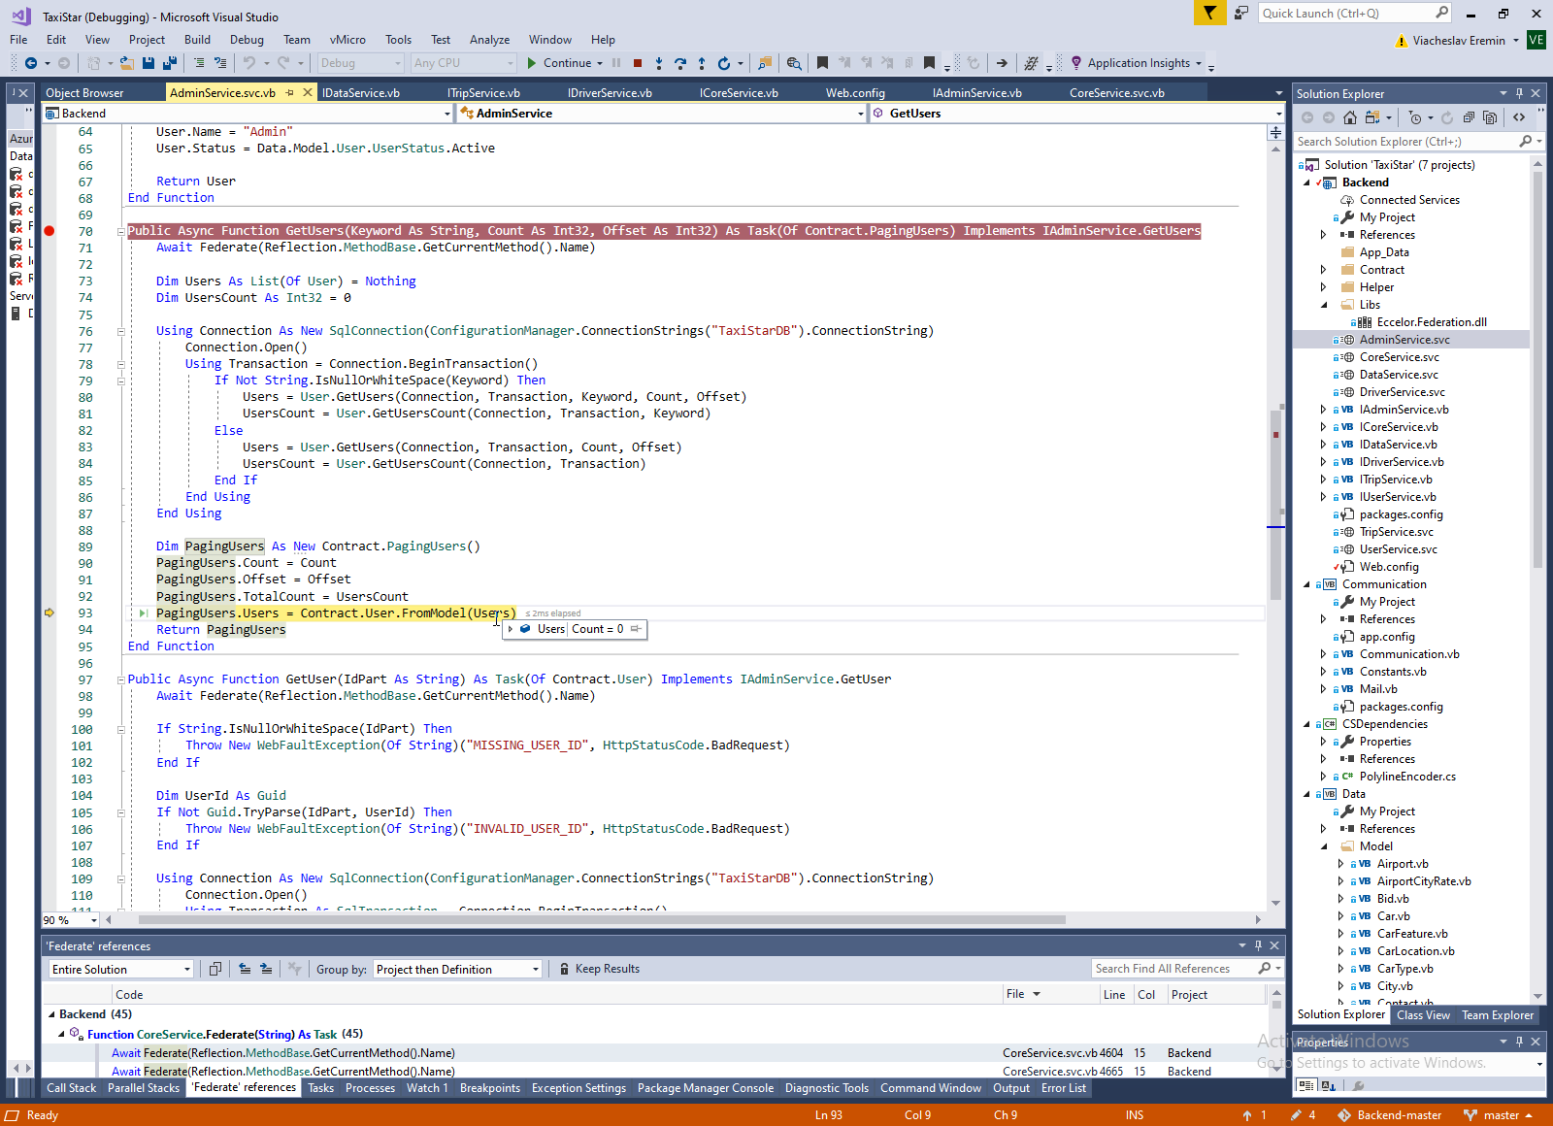The width and height of the screenshot is (1553, 1126).
Task: Click the Save All toolbar icon
Action: pyautogui.click(x=169, y=63)
